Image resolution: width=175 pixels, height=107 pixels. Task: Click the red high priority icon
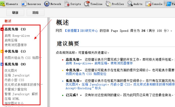pos(2,29)
